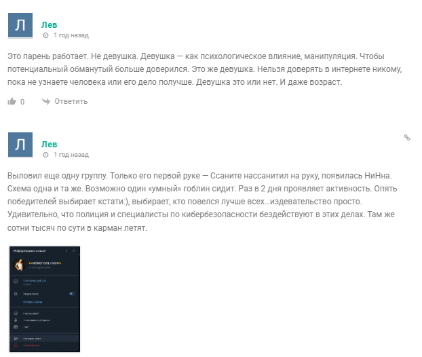Click the like counter "0" on first comment
This screenshot has height=357, width=422.
[22, 102]
